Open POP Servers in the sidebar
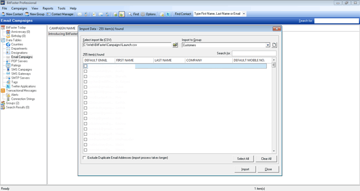 point(20,61)
